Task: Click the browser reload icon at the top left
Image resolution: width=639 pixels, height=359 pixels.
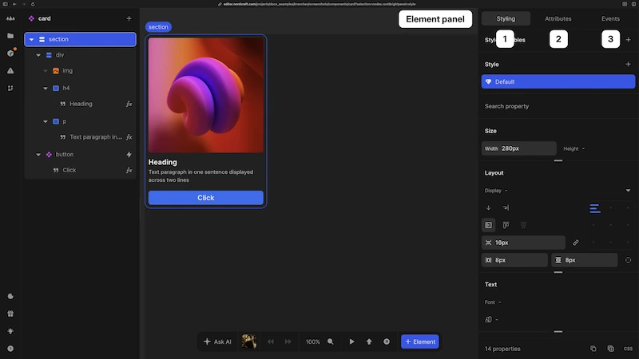Action: coord(33,4)
